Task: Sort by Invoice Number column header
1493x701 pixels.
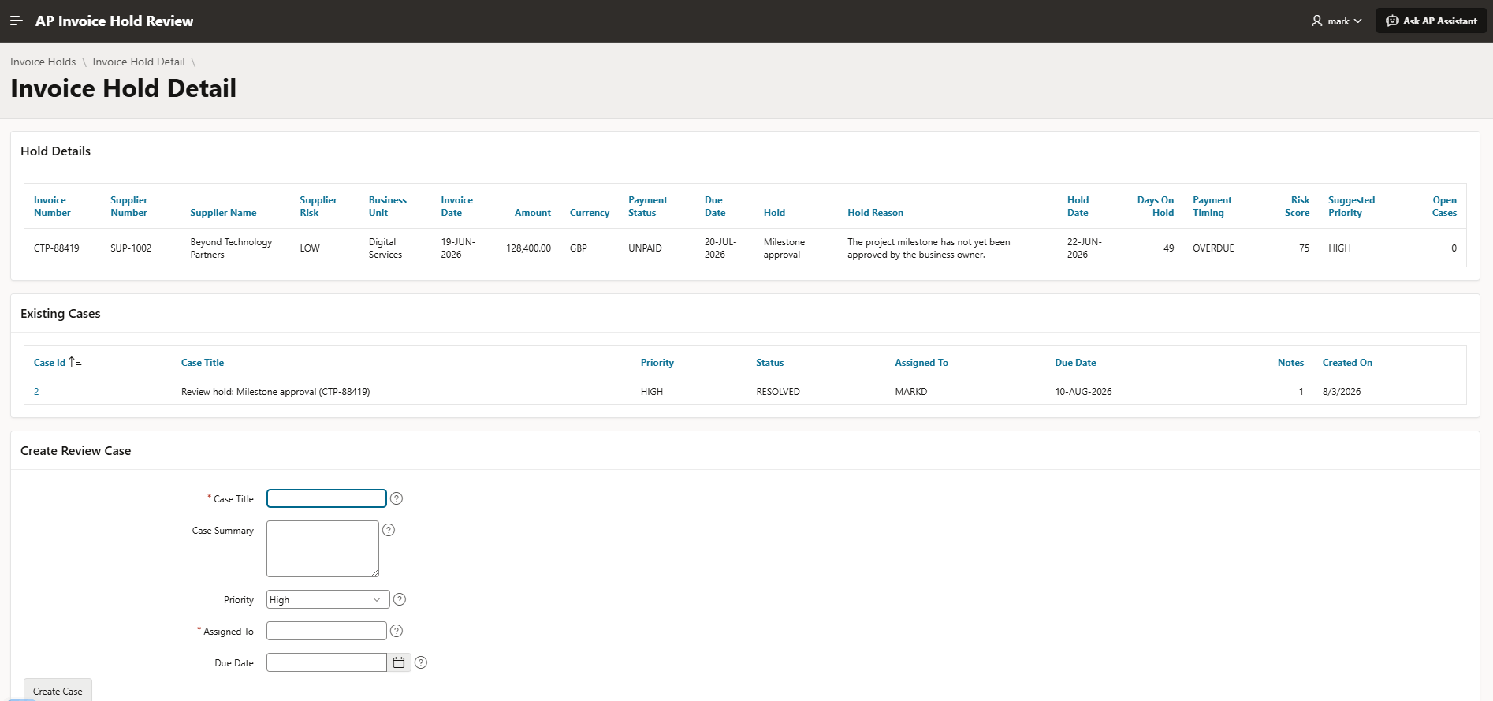Action: click(x=52, y=207)
